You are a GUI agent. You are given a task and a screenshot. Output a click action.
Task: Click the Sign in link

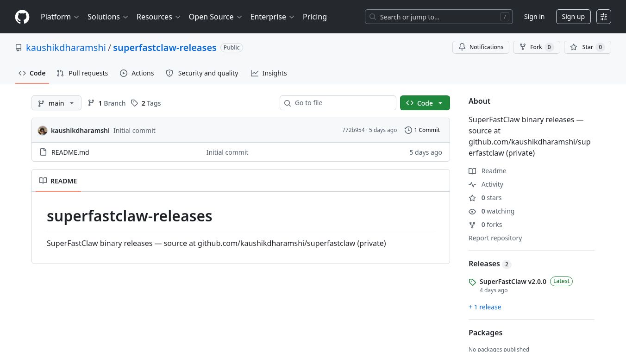coord(534,17)
